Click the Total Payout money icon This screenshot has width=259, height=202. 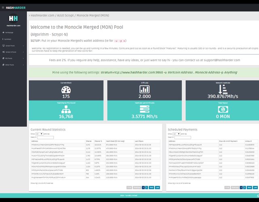[223, 109]
